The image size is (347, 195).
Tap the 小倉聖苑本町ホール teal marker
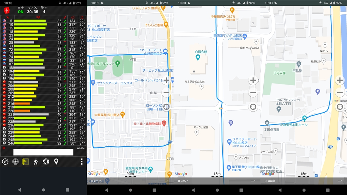tap(305, 119)
